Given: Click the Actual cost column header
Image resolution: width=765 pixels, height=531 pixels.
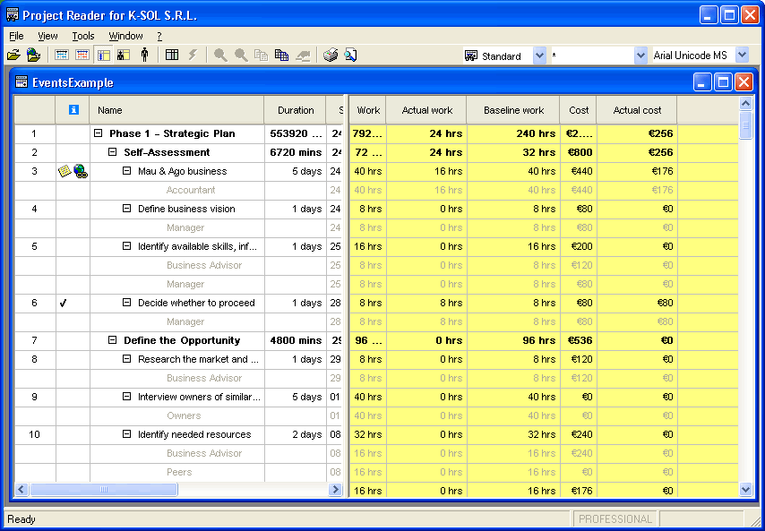Looking at the screenshot, I should click(637, 110).
